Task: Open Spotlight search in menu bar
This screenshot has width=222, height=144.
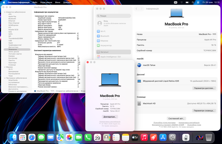Action: pos(193,2)
